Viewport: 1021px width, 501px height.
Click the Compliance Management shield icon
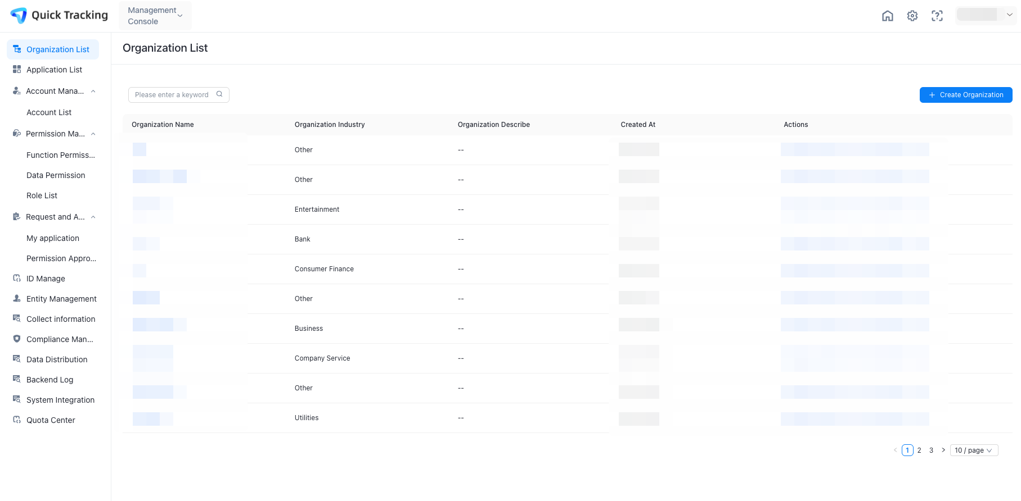pos(17,339)
